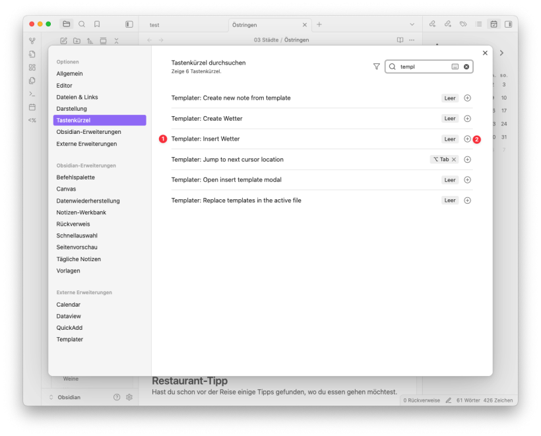
Task: Open more options for the note
Action: point(412,40)
